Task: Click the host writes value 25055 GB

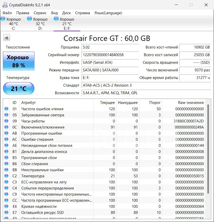Action: (x=195, y=55)
